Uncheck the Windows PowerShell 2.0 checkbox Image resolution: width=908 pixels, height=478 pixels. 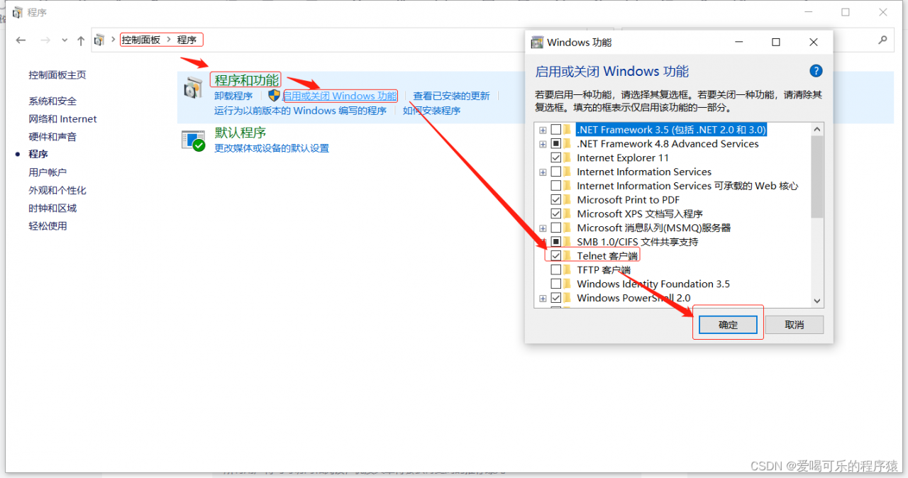coord(556,298)
